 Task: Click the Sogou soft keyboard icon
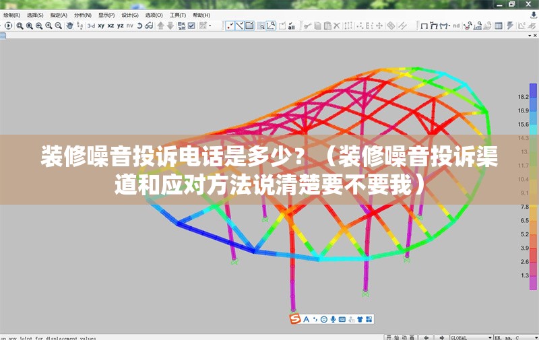point(342,319)
